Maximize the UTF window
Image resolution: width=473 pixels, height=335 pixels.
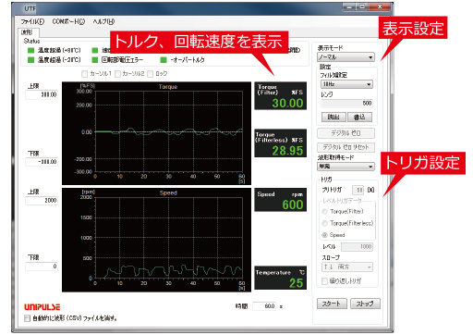pos(362,6)
